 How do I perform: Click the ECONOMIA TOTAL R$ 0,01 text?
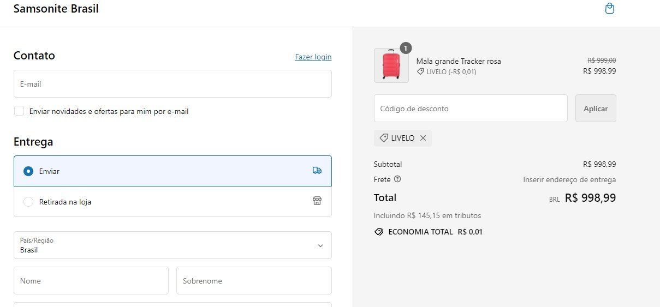pyautogui.click(x=436, y=232)
